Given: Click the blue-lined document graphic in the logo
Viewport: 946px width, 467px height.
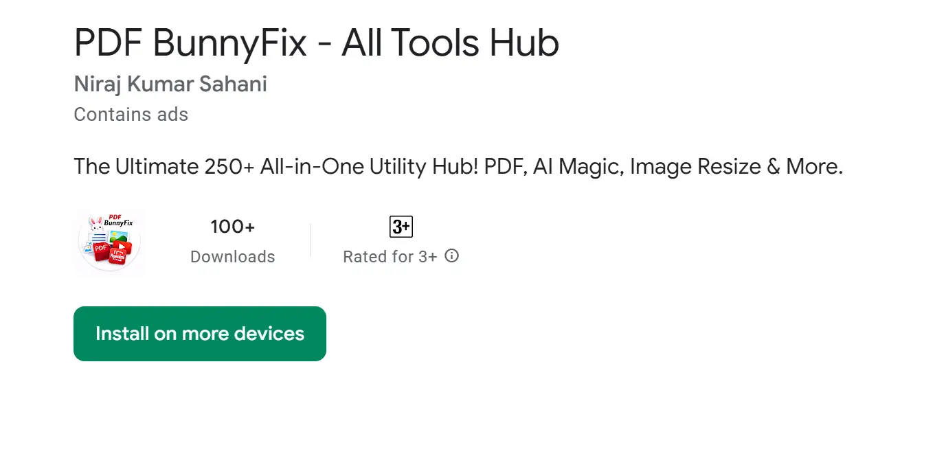Looking at the screenshot, I should coord(98,236).
